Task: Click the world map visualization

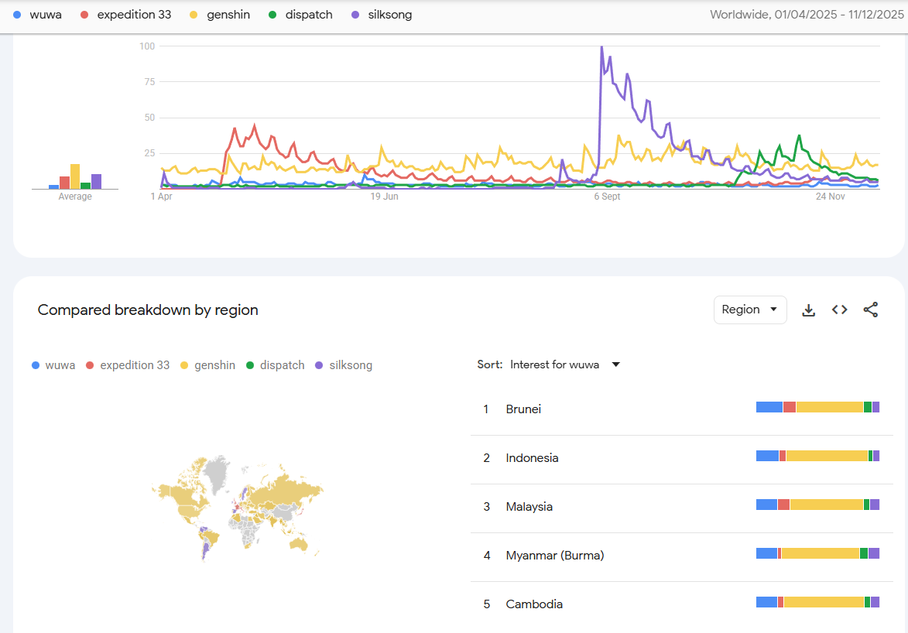Action: 238,508
